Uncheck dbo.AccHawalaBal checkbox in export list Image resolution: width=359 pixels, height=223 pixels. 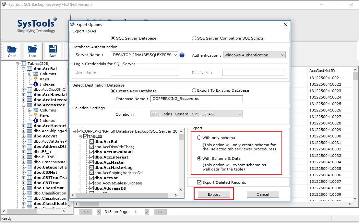tap(91, 152)
